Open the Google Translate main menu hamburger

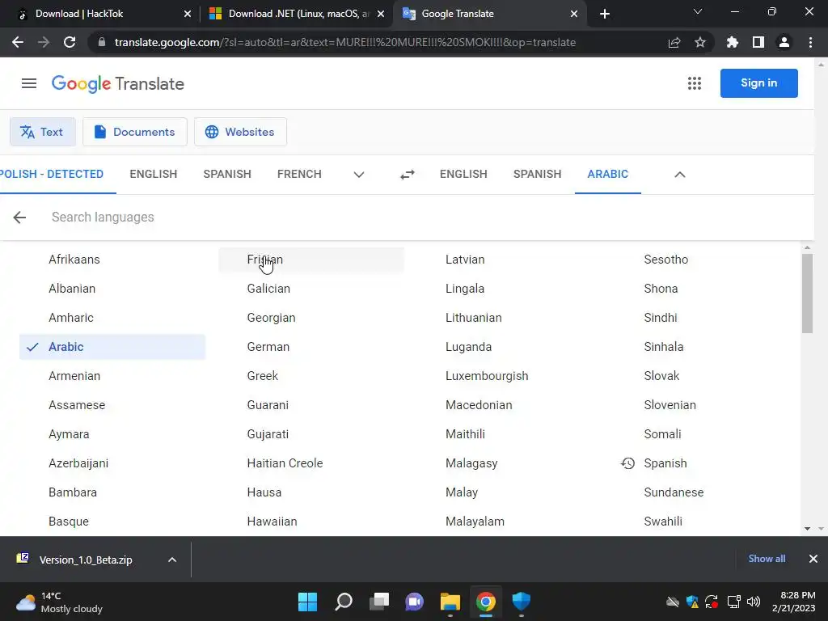29,83
